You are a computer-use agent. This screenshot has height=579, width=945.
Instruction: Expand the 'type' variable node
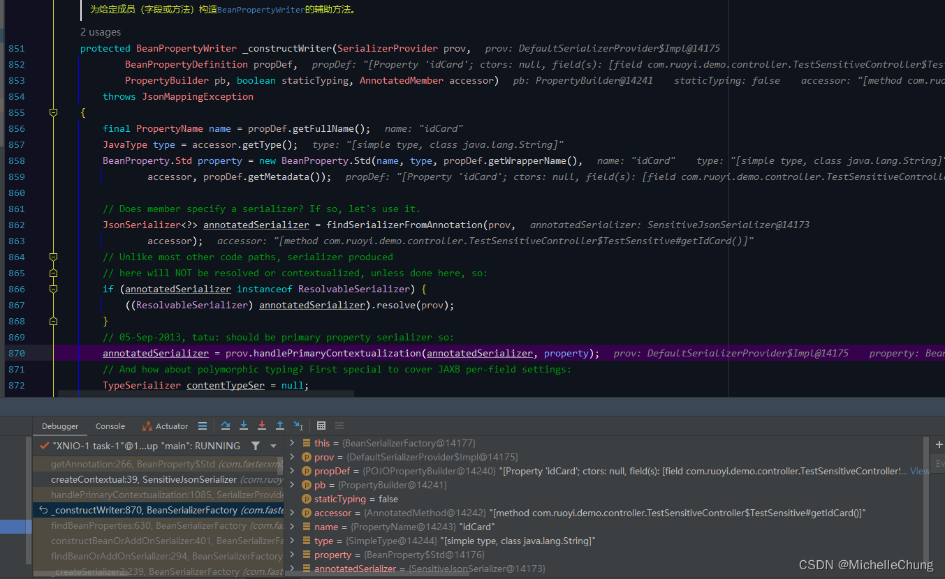293,541
